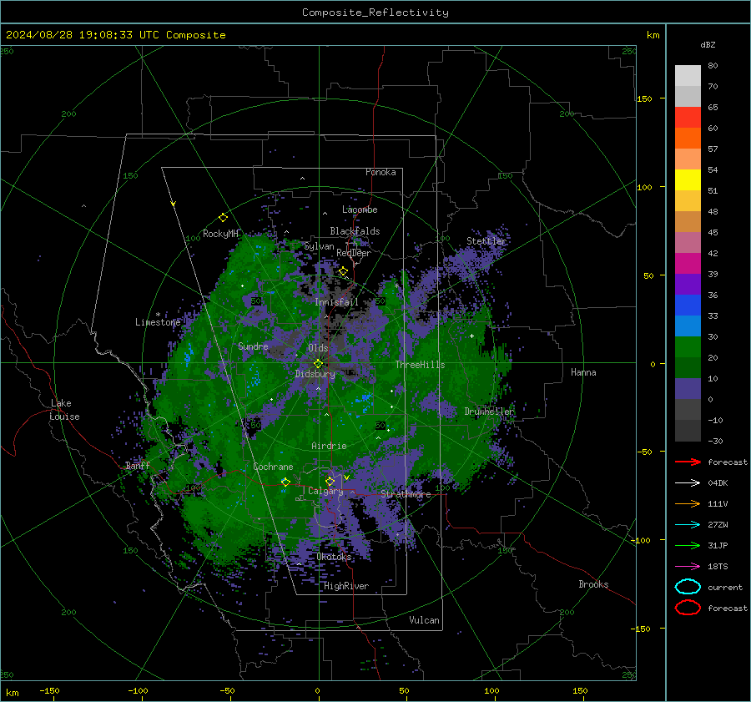Select the light gray 80 dBZ swatch
Screen dimensions: 751x702
(x=688, y=75)
